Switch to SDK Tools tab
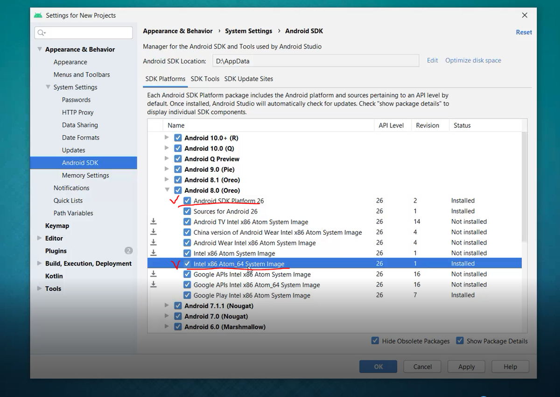560x397 pixels. click(x=205, y=79)
